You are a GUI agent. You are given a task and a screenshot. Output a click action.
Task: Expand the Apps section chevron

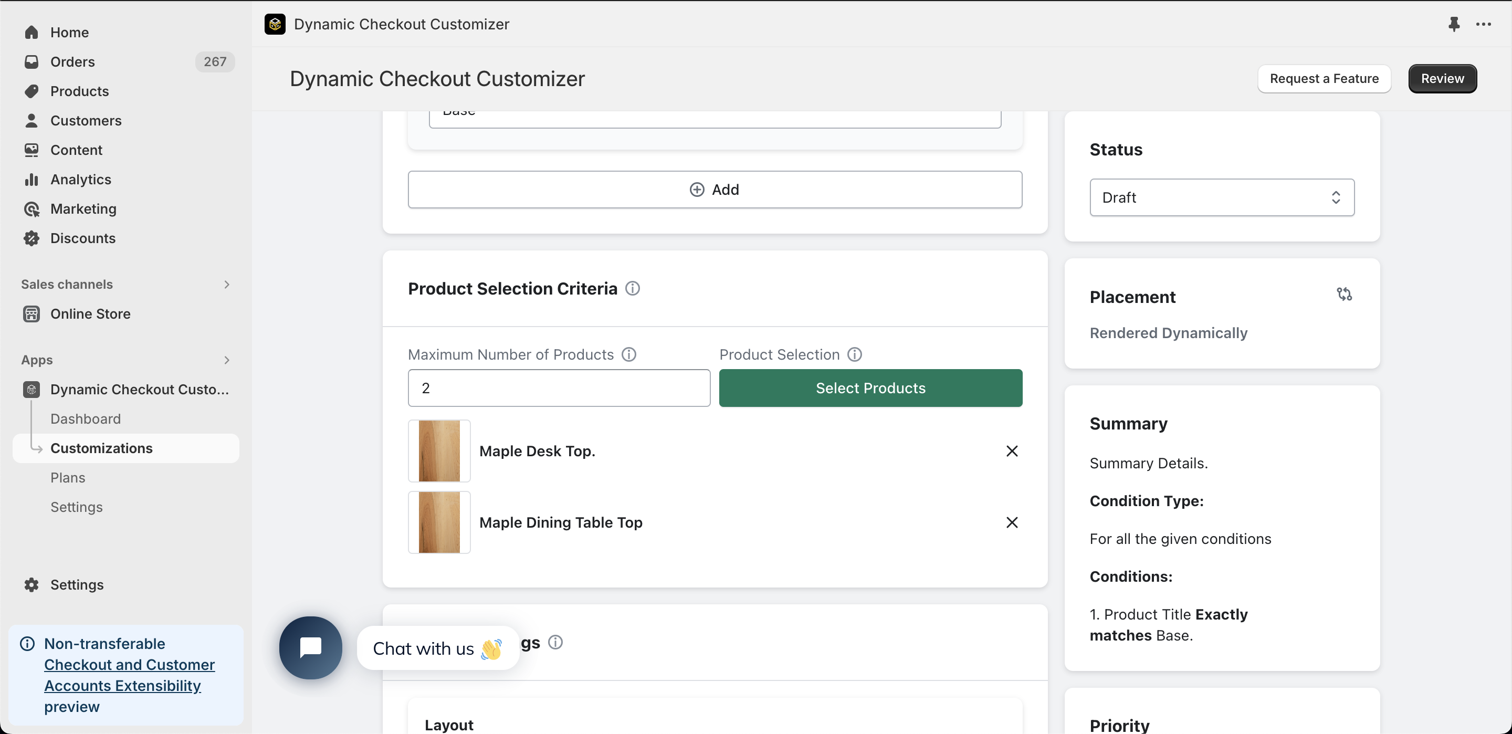(227, 360)
